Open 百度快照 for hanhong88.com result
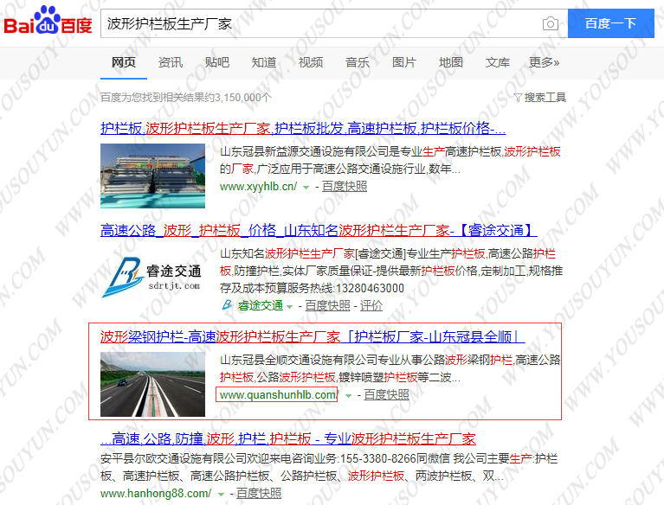Viewport: 664px width, 505px height. (259, 493)
